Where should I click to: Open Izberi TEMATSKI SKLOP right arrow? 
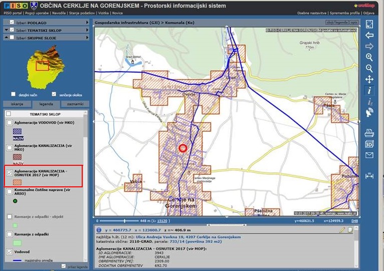point(87,30)
